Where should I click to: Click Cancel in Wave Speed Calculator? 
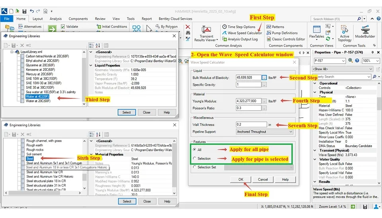click(263, 179)
